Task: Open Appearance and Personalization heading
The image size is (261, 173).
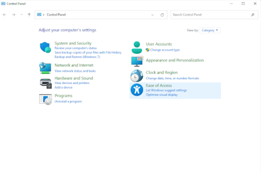Action: pyautogui.click(x=175, y=60)
